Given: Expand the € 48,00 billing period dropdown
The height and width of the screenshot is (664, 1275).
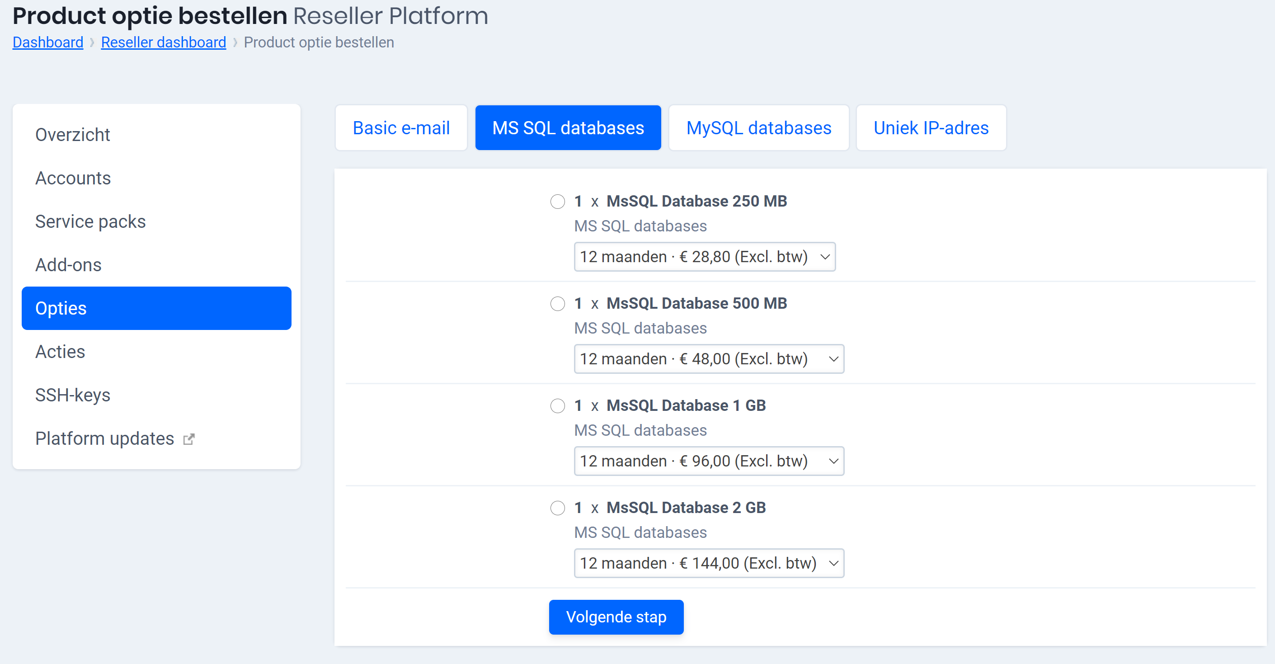Looking at the screenshot, I should (x=708, y=359).
